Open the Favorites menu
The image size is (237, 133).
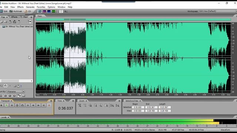point(41,7)
